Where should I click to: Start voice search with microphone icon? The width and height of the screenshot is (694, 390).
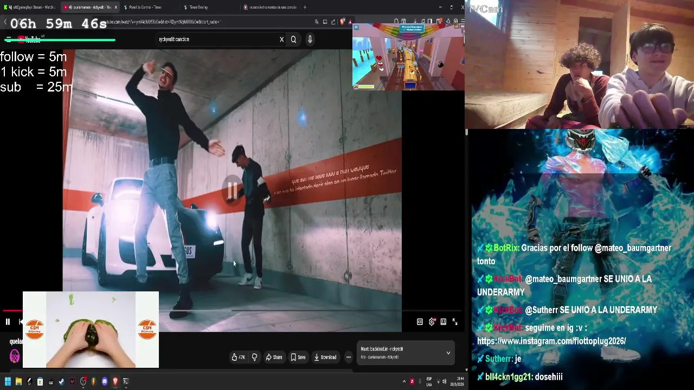pyautogui.click(x=310, y=39)
